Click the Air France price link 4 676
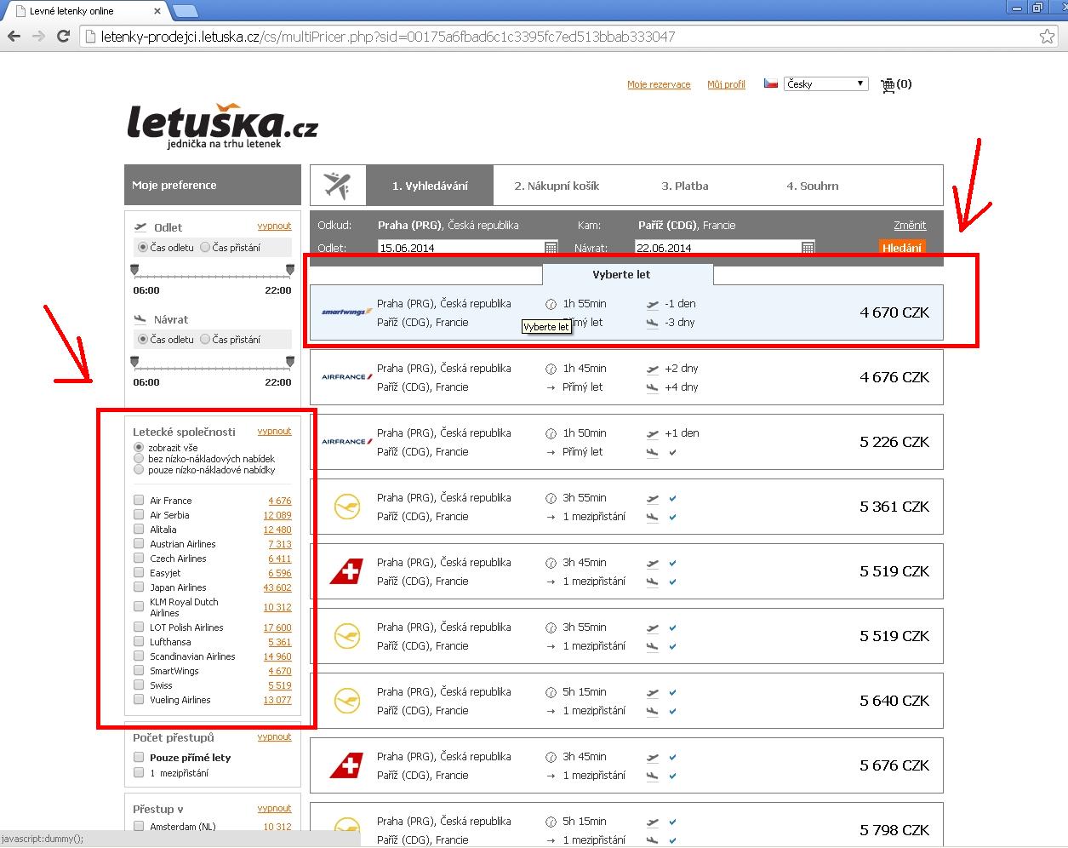Screen dimensions: 1068x848 [280, 501]
